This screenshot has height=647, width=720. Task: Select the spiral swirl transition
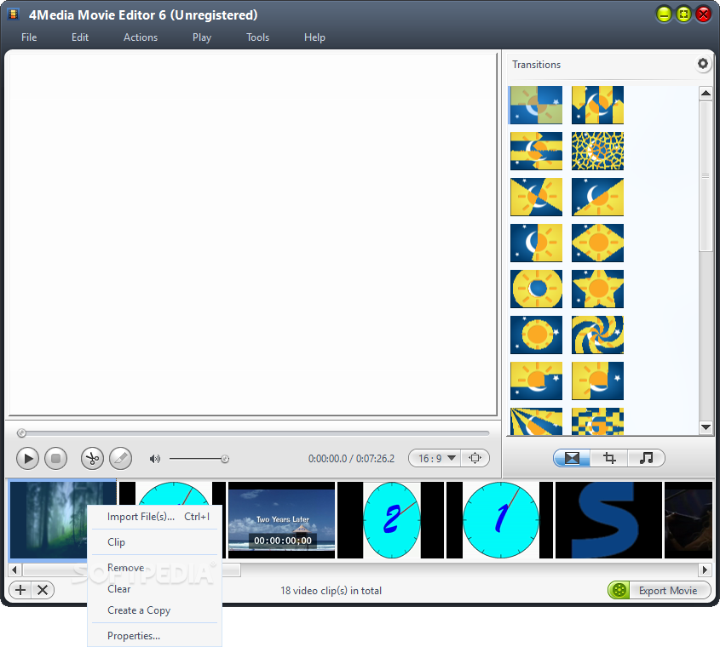597,335
